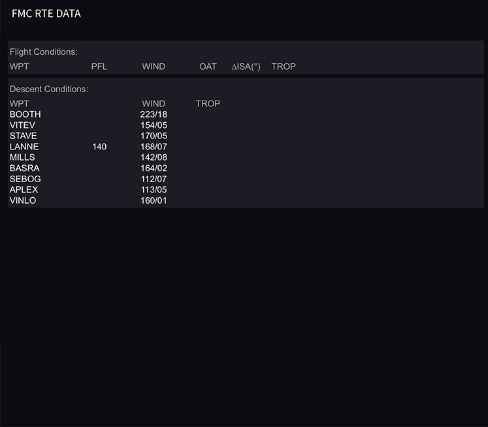Select the 142/08 wind entry
This screenshot has height=427, width=488.
point(154,157)
